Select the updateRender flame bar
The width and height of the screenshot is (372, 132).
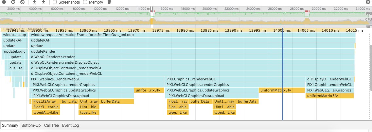click(x=192, y=51)
